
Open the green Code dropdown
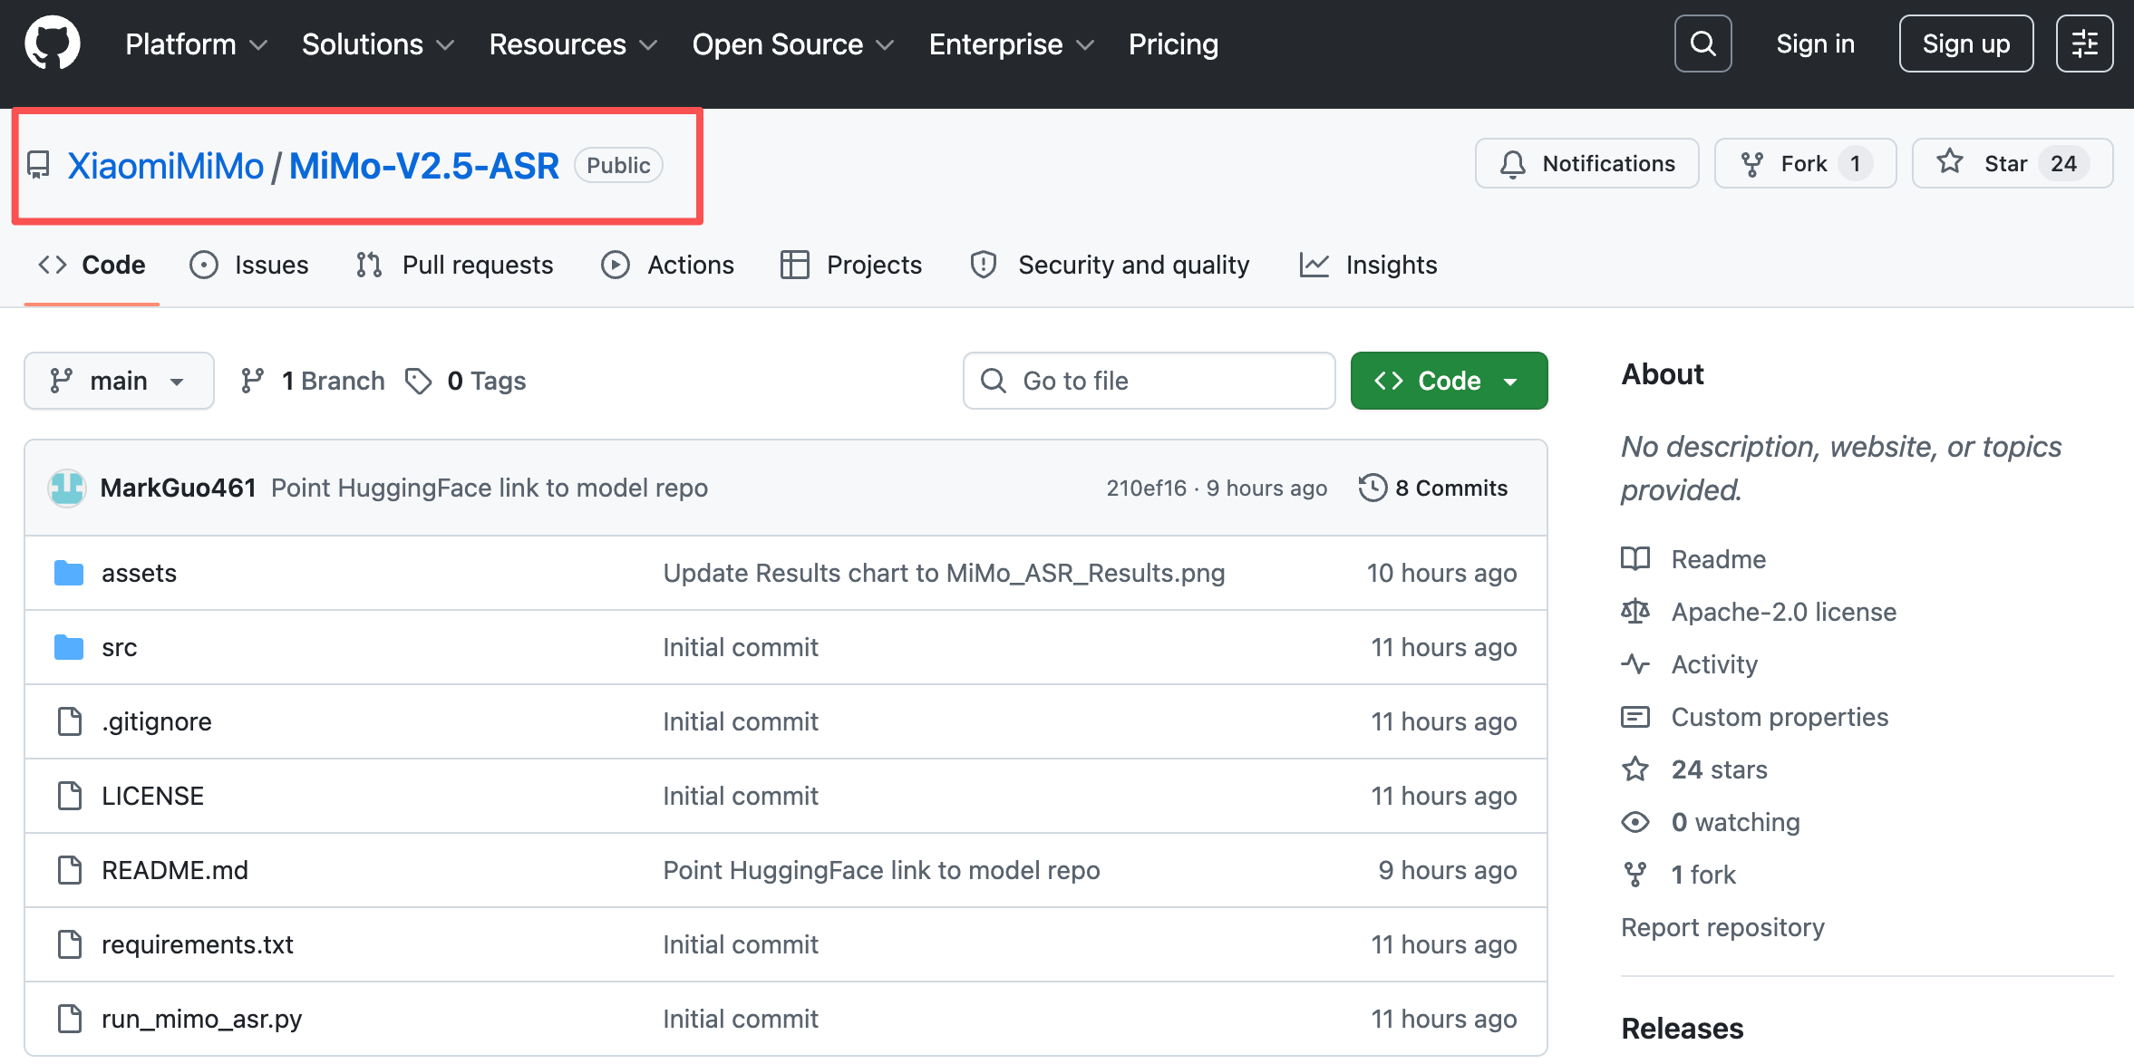pos(1448,381)
